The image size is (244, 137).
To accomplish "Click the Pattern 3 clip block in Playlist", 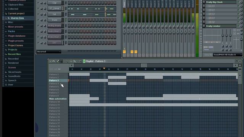I will 99,80.
